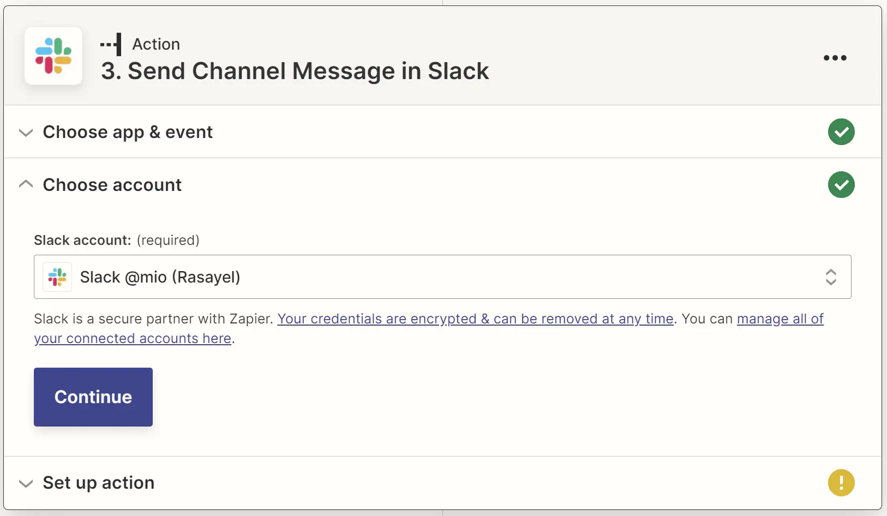887x516 pixels.
Task: Click the action step path icon beside Action label
Action: pyautogui.click(x=111, y=44)
